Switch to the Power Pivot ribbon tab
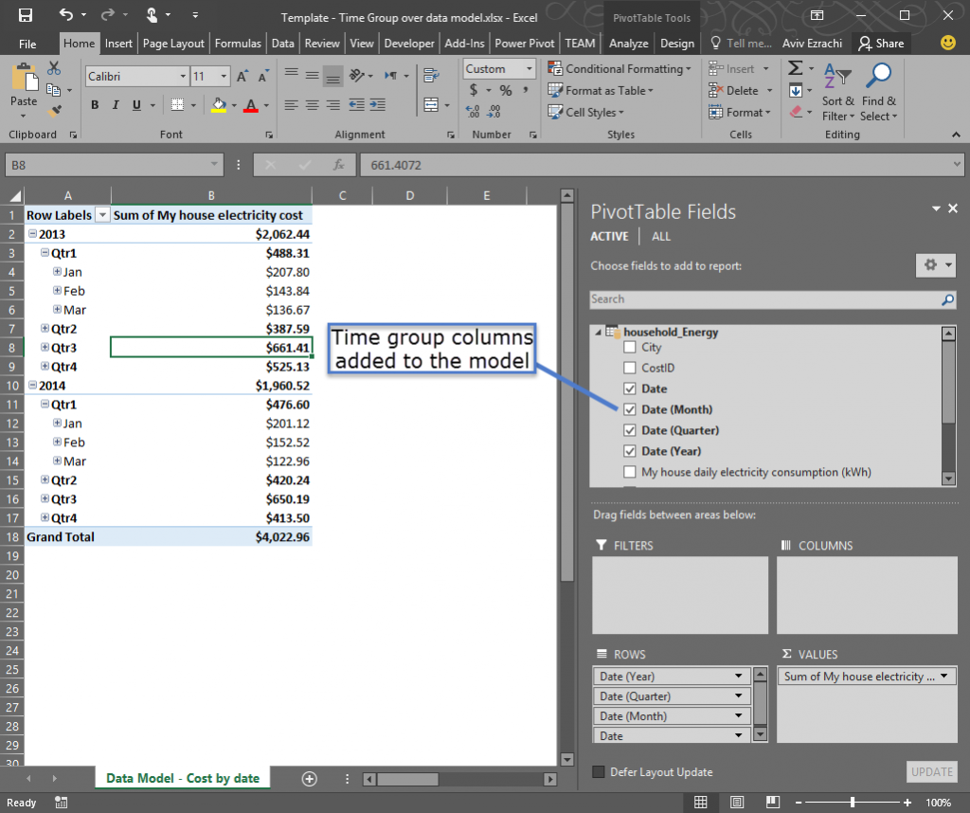The width and height of the screenshot is (970, 813). click(524, 42)
